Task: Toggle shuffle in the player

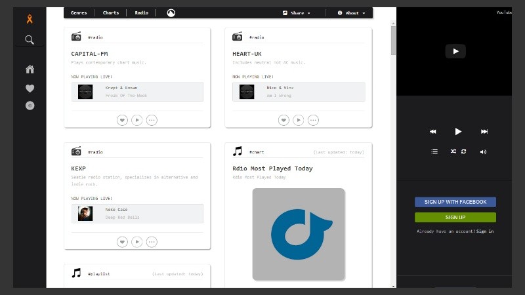Action: 453,151
